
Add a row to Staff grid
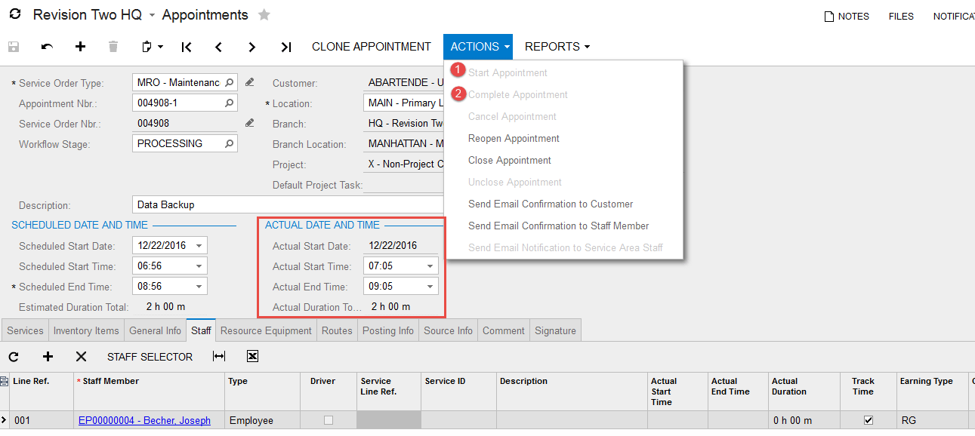pos(48,357)
